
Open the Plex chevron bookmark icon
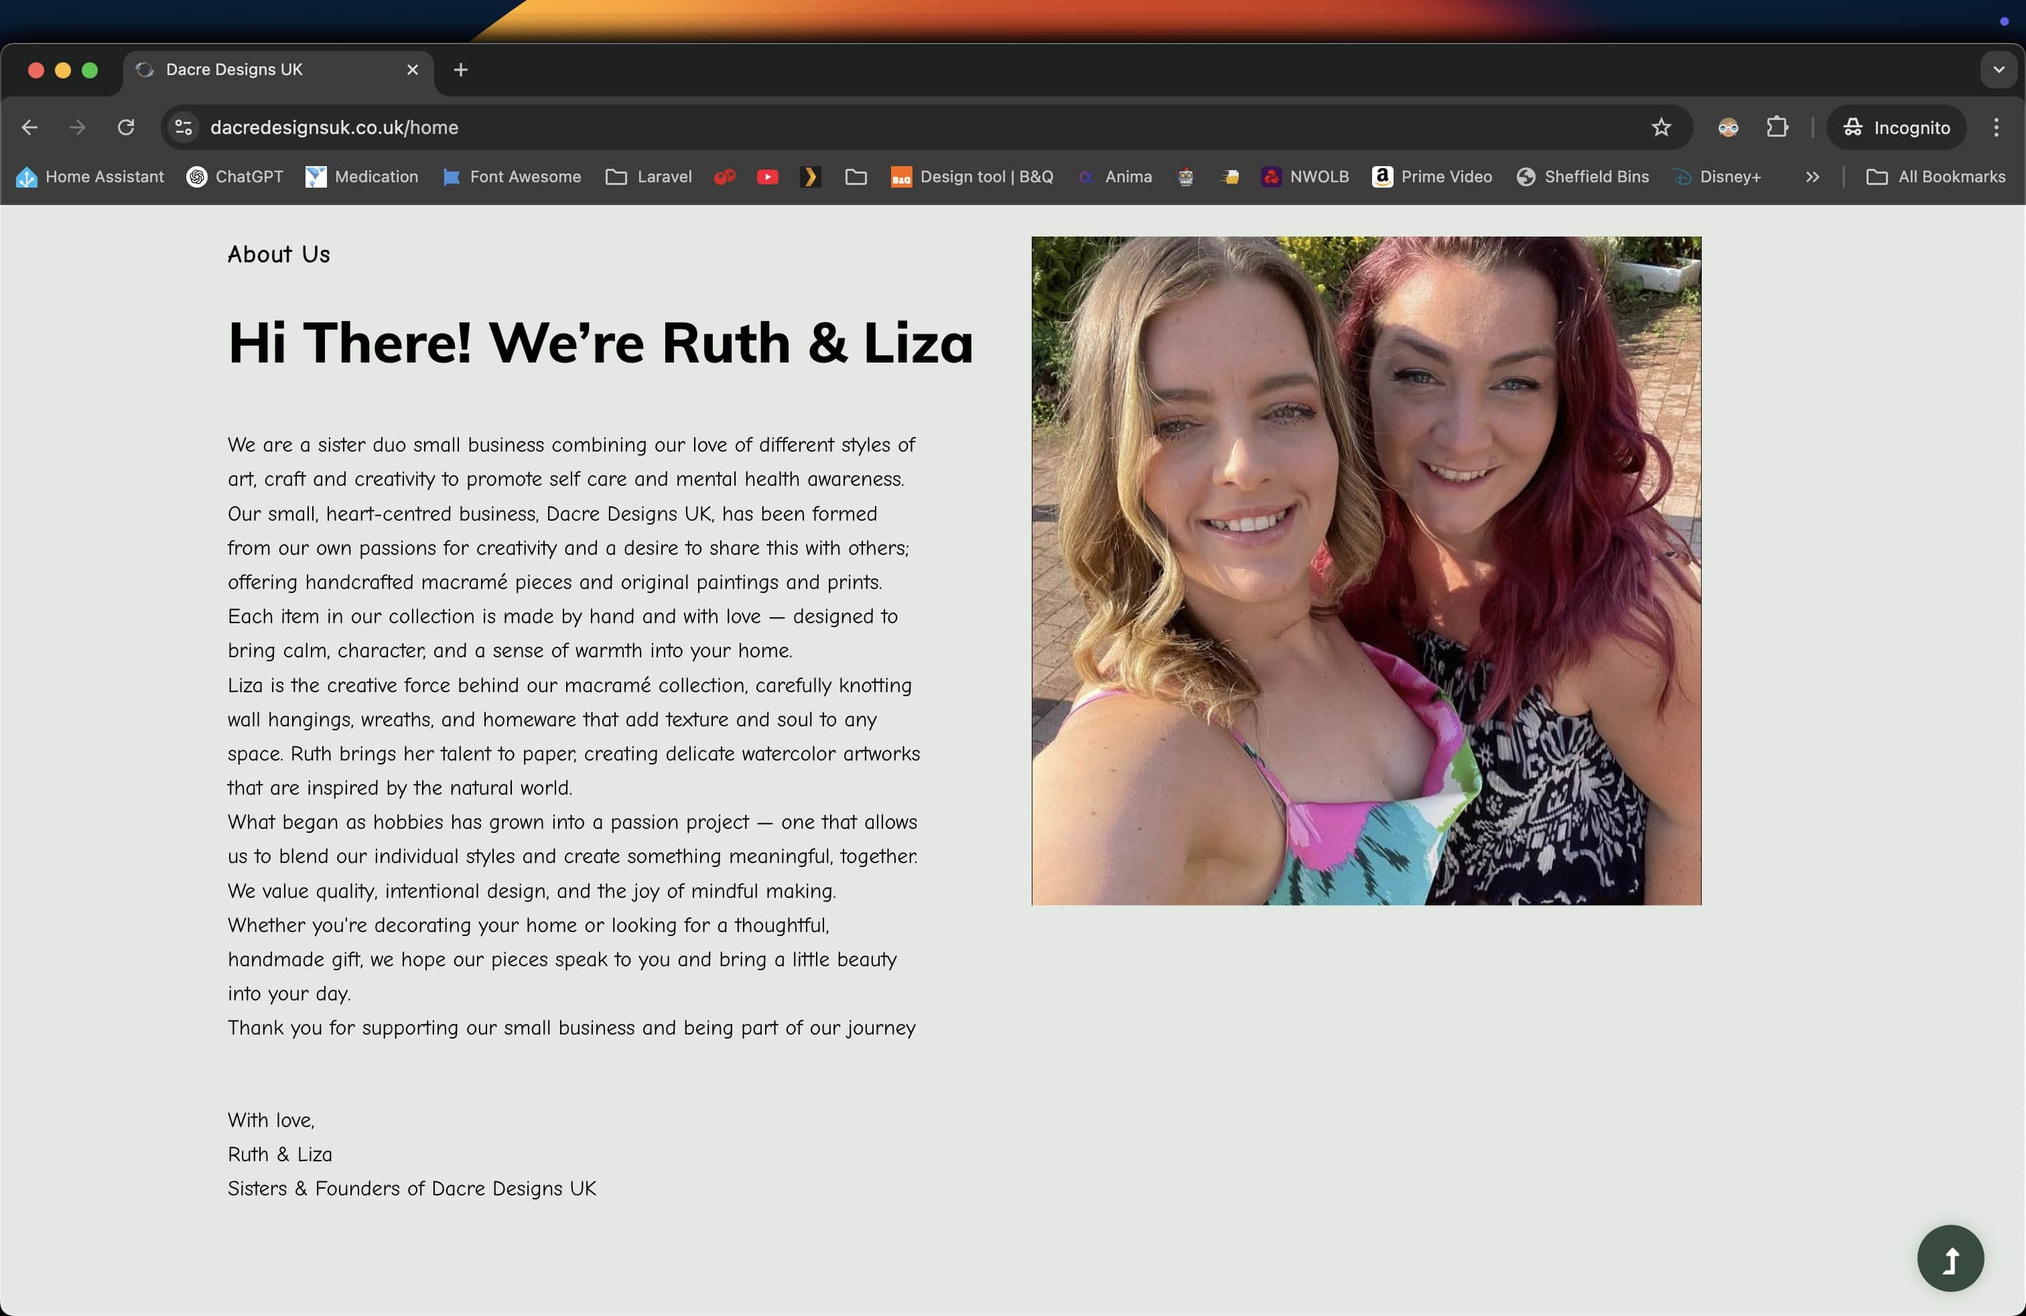click(809, 177)
